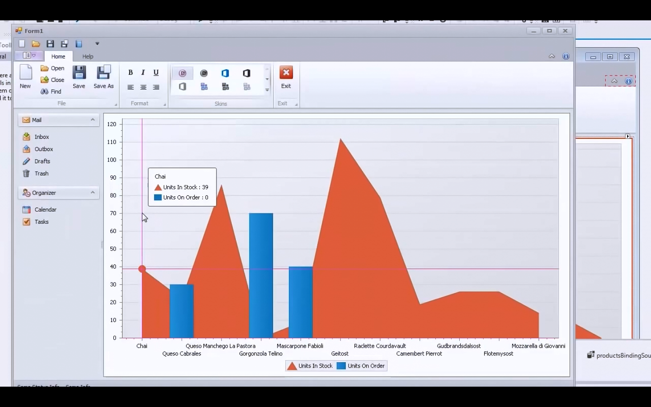The width and height of the screenshot is (651, 407).
Task: Expand the full Skins gallery dropdown
Action: (x=267, y=90)
